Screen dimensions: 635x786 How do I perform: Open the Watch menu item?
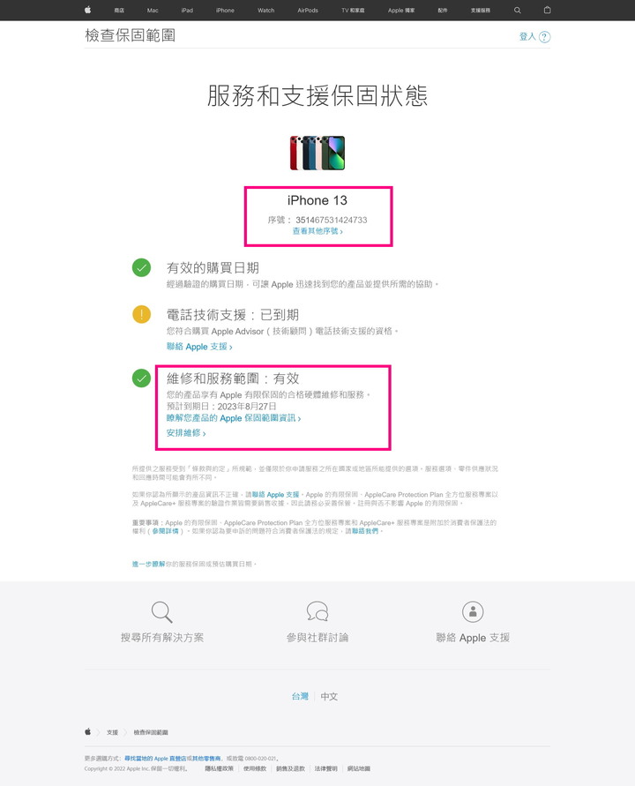pyautogui.click(x=266, y=10)
